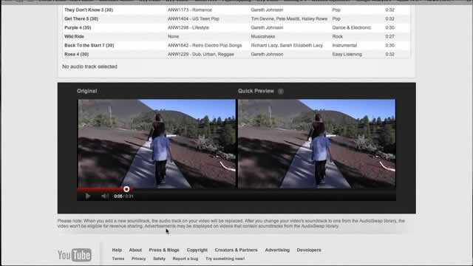This screenshot has height=266, width=473.
Task: Open the Privacy footer link
Action: (139, 259)
